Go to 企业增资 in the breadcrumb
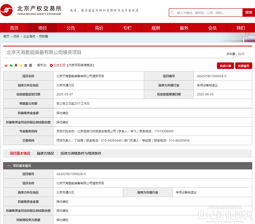The width and height of the screenshot is (255, 224). tap(29, 36)
